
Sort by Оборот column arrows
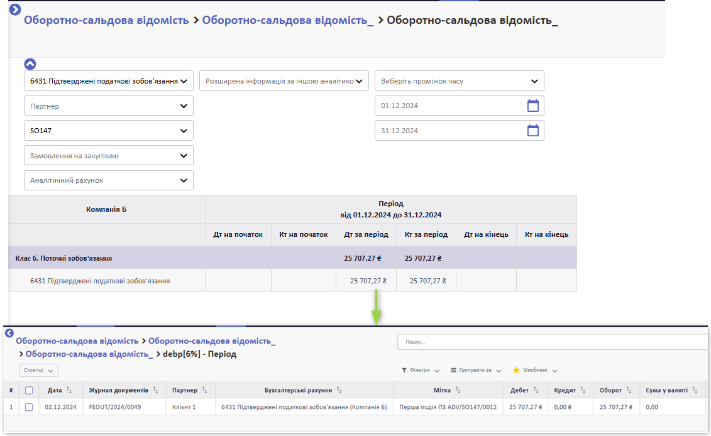(629, 390)
